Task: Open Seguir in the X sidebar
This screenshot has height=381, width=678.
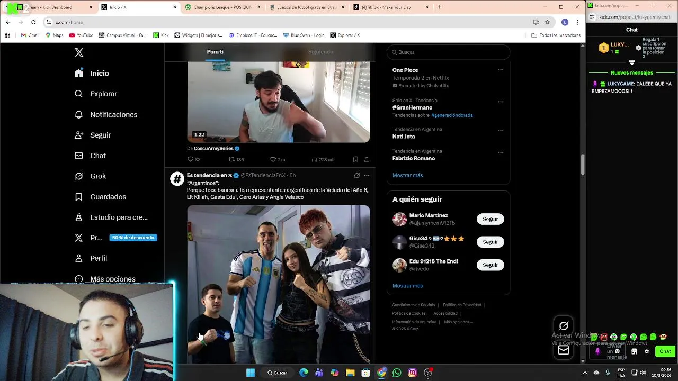Action: tap(93, 135)
